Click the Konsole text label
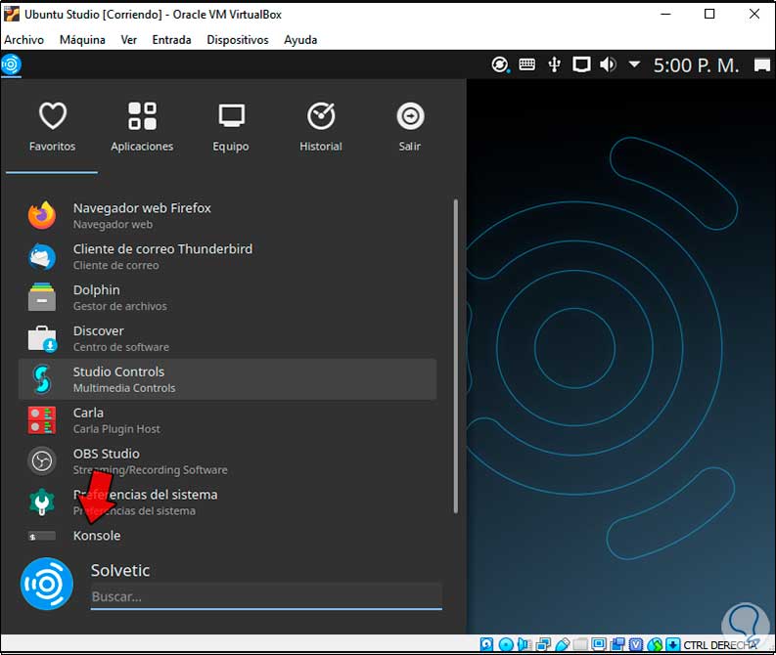Image resolution: width=776 pixels, height=655 pixels. tap(97, 536)
